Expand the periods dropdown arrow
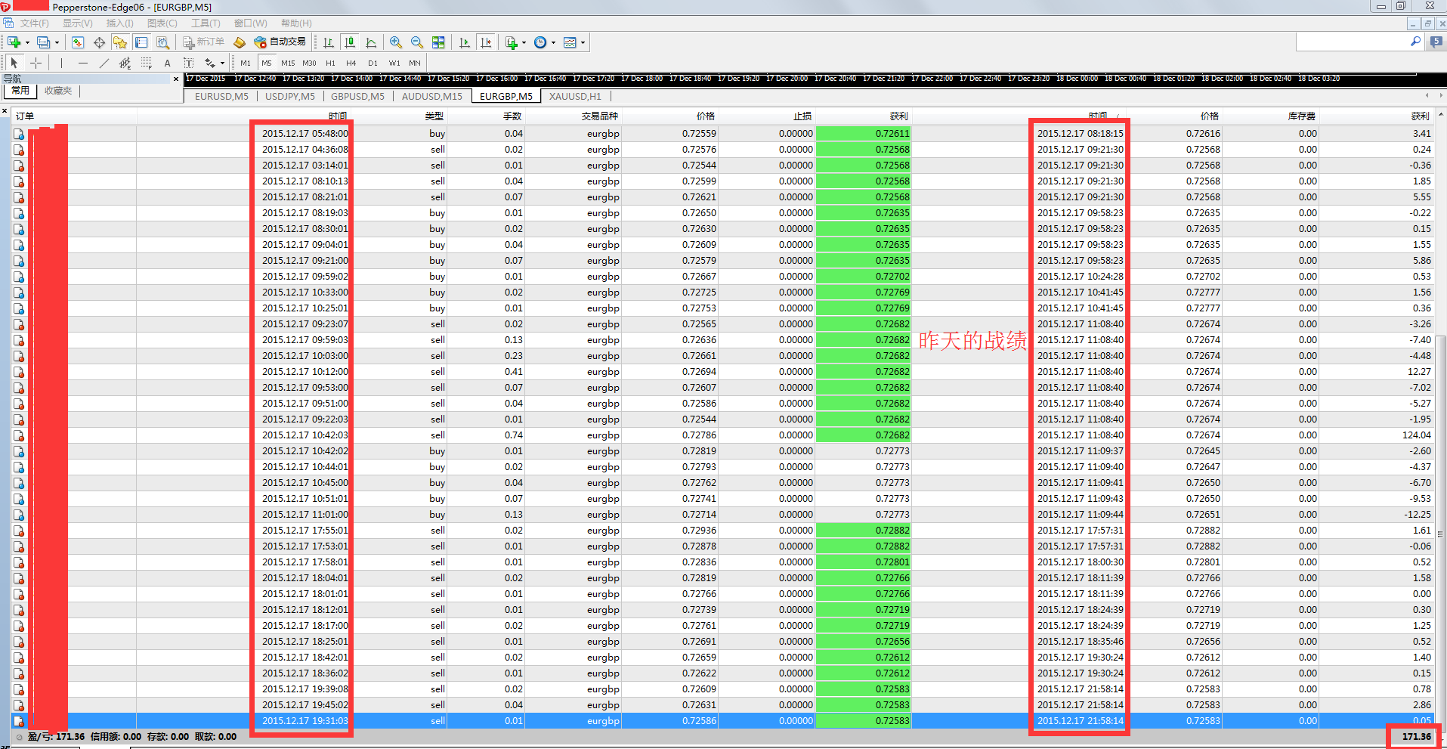The image size is (1447, 749). [553, 42]
